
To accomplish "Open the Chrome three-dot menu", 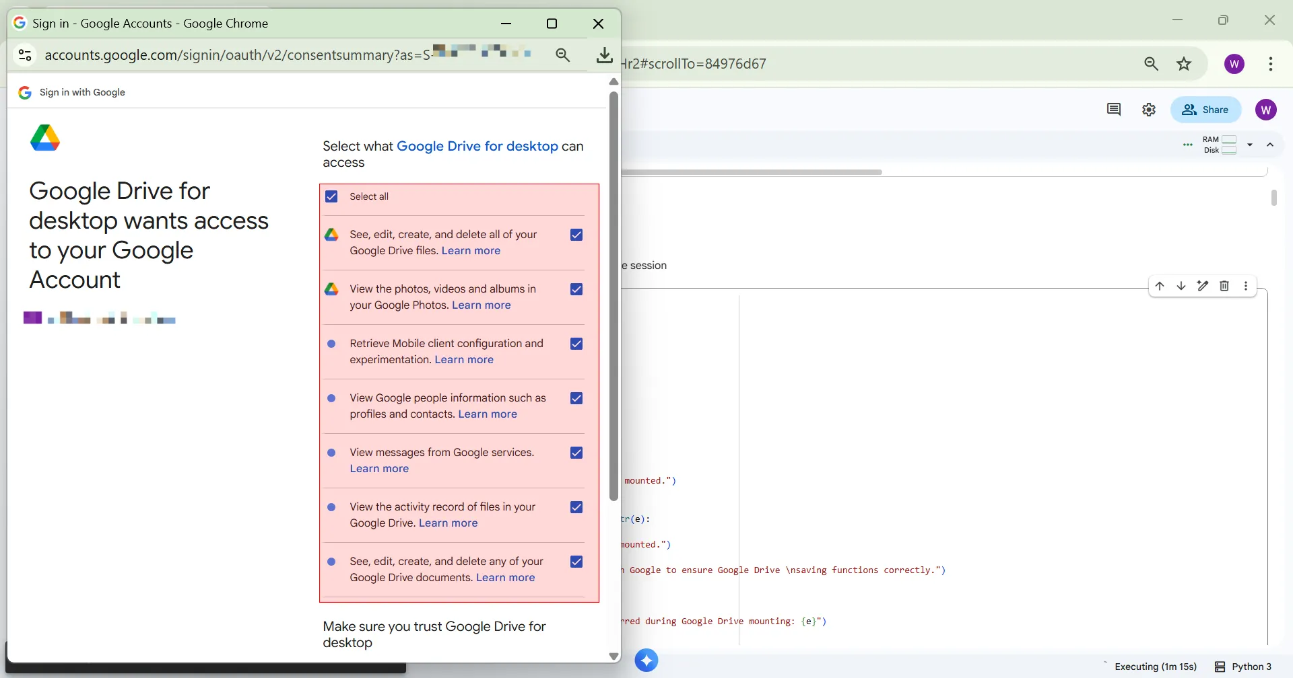I will click(1271, 64).
